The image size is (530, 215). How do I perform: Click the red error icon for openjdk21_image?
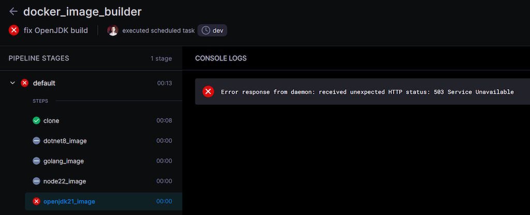(x=36, y=201)
